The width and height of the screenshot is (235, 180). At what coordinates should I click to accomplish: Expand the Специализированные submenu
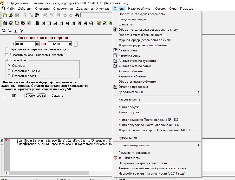point(157,145)
